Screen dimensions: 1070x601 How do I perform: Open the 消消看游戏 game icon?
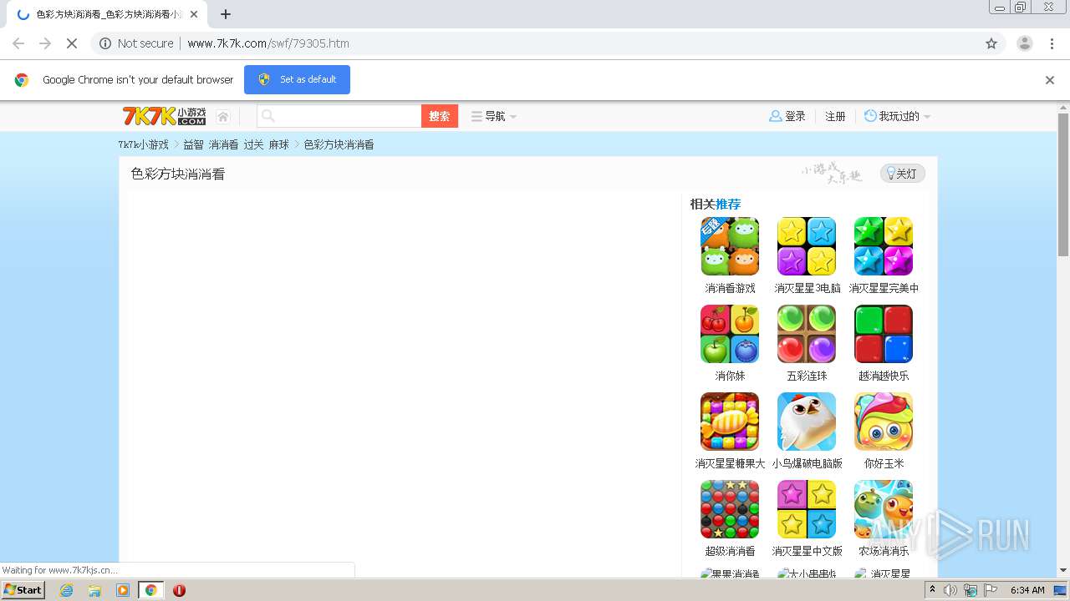point(730,246)
